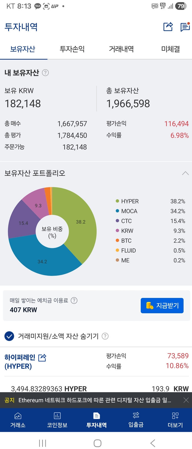The image size is (192, 449).
Task: Tap help icon beside 소액 자산 숨기기
Action: tap(105, 336)
